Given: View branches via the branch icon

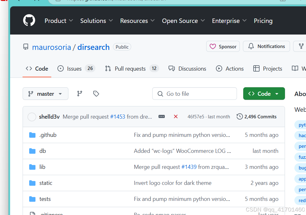Looking at the screenshot, I should click(80, 94).
